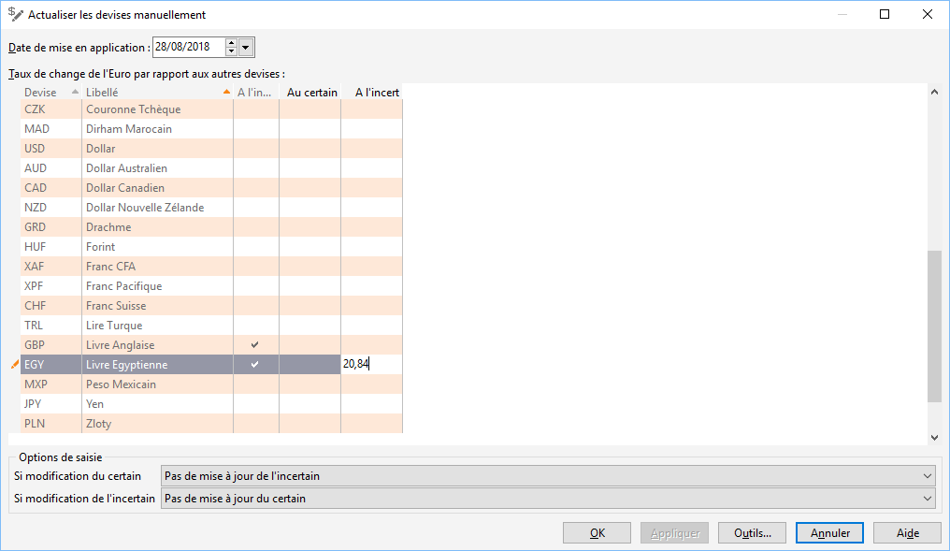Close the 'Actualiser les devises manuellement' dialog
The width and height of the screenshot is (950, 551).
click(x=927, y=14)
